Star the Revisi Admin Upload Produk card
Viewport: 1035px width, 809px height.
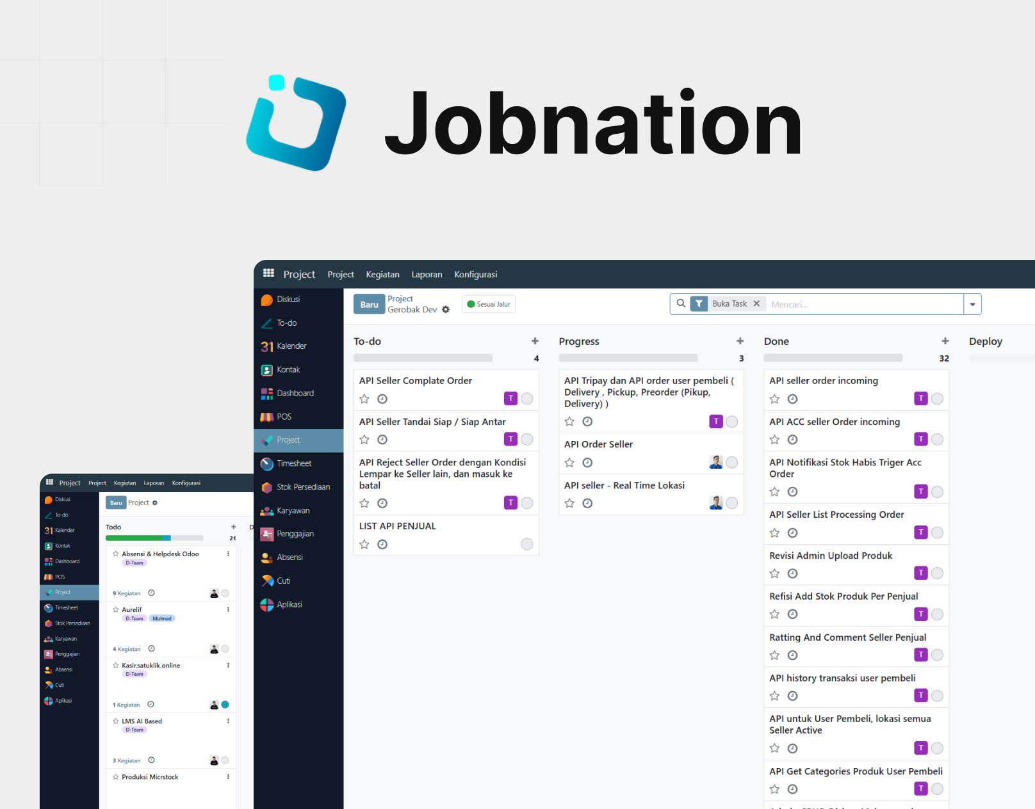point(774,573)
